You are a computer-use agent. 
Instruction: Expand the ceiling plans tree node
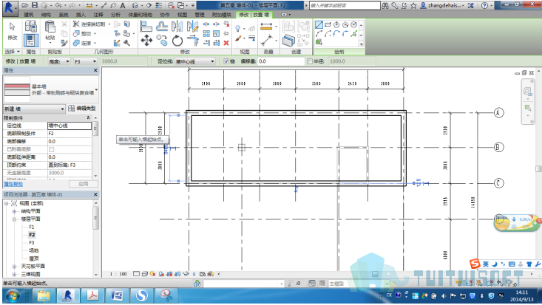coord(14,267)
